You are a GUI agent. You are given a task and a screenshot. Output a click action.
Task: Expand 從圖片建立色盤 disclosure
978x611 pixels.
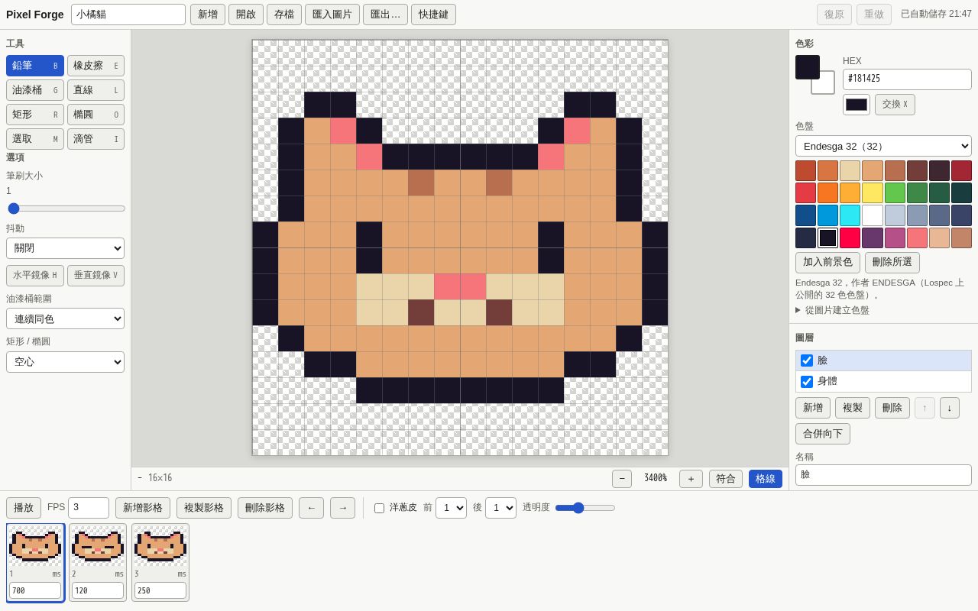(x=832, y=310)
